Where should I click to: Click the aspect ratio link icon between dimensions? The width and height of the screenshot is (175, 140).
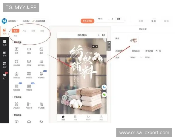coord(141,57)
